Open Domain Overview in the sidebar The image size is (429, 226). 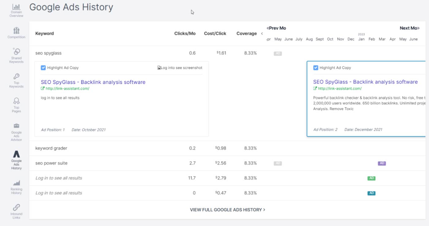click(x=16, y=10)
